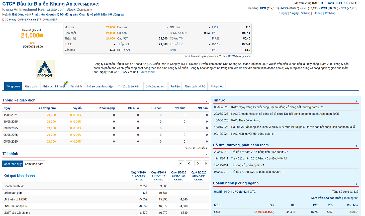Image resolution: width=365 pixels, height=216 pixels.
Task: Click Xem thêm to read more
Action: tap(148, 72)
